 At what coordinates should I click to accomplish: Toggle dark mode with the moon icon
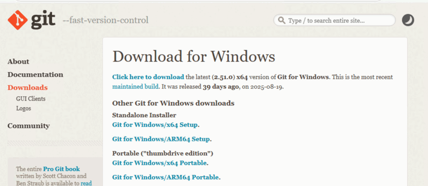pyautogui.click(x=408, y=20)
